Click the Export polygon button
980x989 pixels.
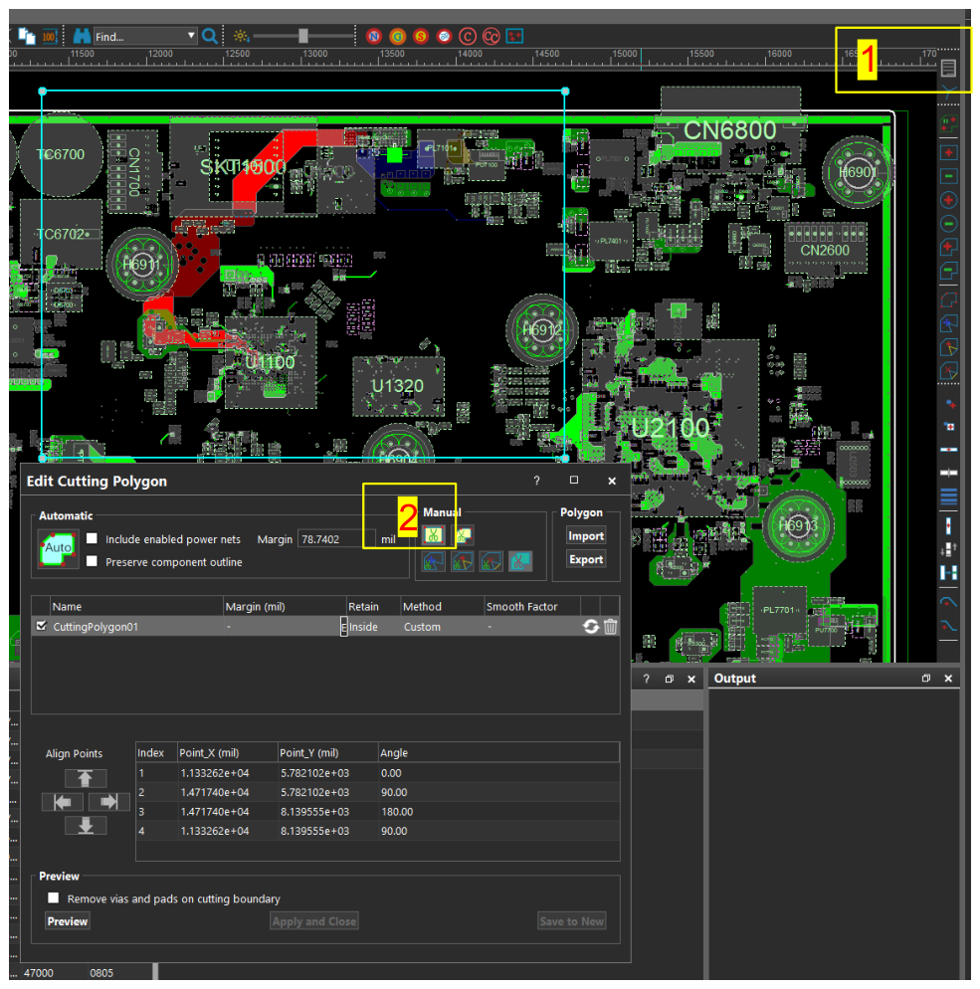(586, 559)
